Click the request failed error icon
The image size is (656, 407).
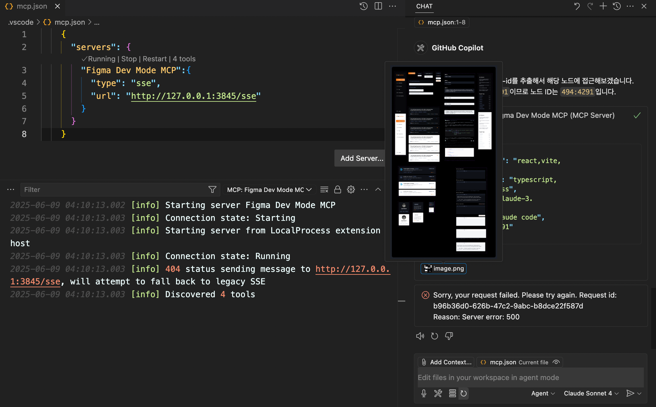click(425, 295)
